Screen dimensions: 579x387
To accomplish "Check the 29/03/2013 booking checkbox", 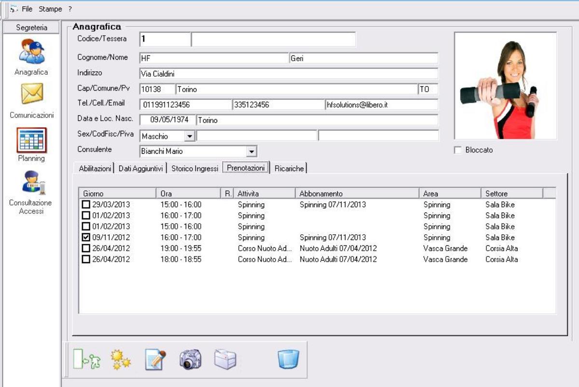I will coord(86,205).
